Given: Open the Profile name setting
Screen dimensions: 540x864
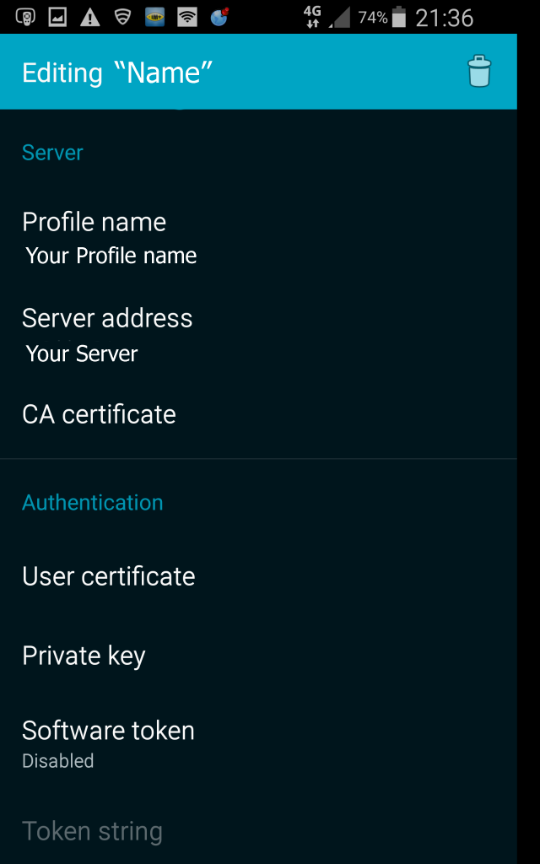Looking at the screenshot, I should [110, 237].
